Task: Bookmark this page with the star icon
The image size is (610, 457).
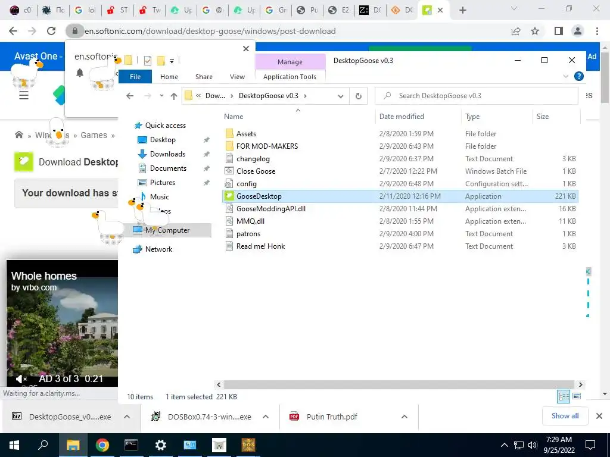Action: point(535,31)
